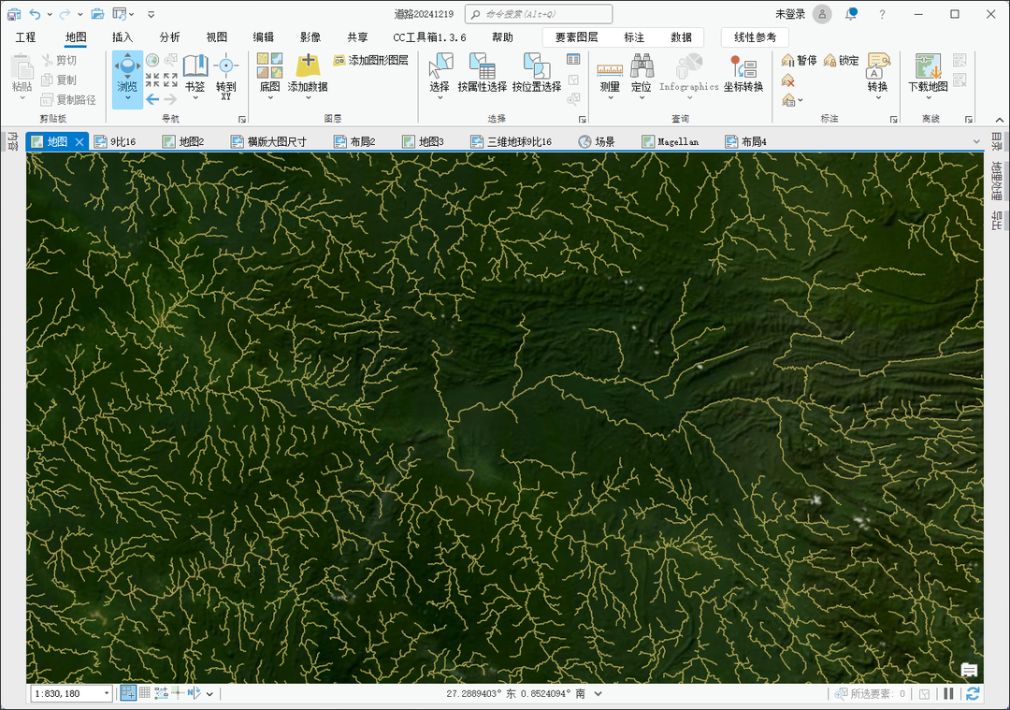This screenshot has height=710, width=1010.
Task: Open the 要素图层 (Feature Layer) contextual tab
Action: (x=576, y=37)
